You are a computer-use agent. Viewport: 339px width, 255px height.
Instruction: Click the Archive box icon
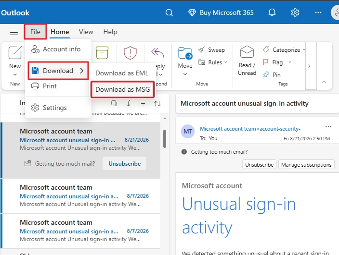[102, 53]
